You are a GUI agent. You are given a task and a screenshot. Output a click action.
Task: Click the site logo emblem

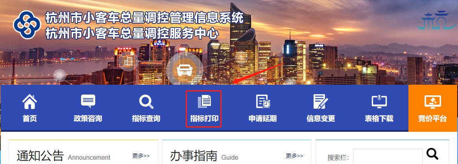[27, 25]
